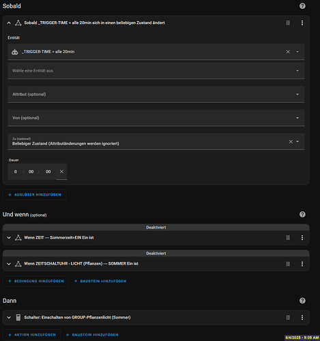
Task: Clear the _TRIGGER-TIME entity selection
Action: click(288, 52)
